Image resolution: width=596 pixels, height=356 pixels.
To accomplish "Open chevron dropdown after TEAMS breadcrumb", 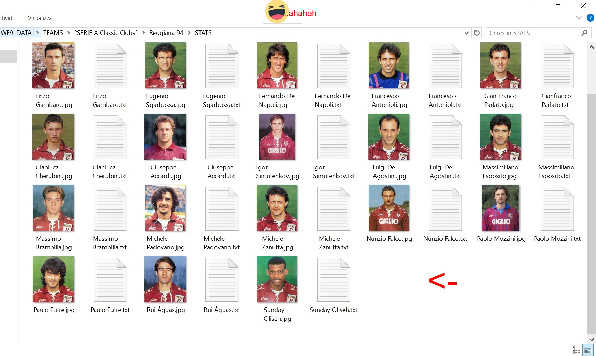I will point(68,33).
